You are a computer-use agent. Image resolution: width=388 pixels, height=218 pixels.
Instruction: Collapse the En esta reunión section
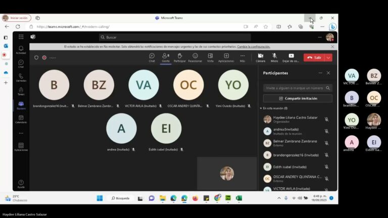(x=274, y=108)
